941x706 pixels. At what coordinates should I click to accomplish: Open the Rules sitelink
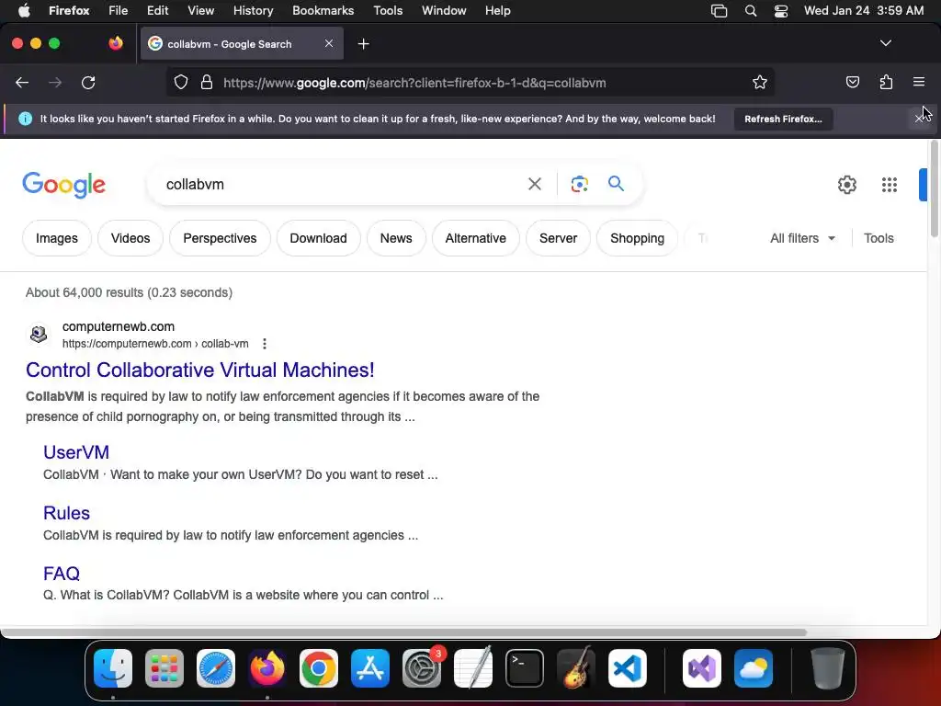(66, 513)
